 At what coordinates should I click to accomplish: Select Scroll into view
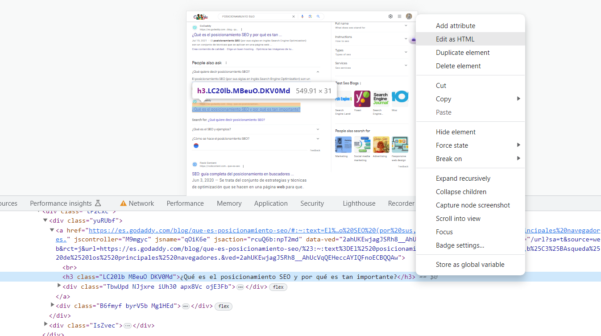[470, 219]
